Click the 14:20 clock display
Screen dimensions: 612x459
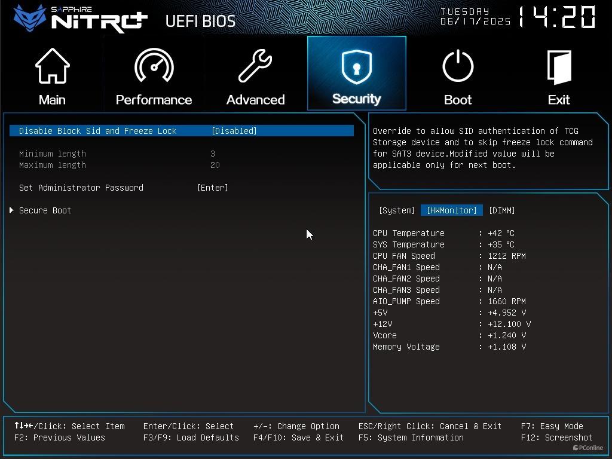[557, 17]
